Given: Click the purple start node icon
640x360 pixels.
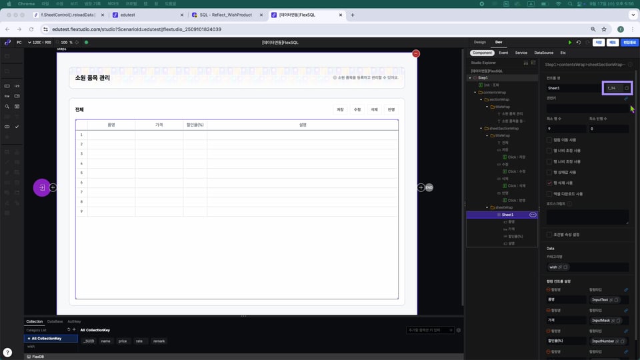Looking at the screenshot, I should tap(41, 188).
